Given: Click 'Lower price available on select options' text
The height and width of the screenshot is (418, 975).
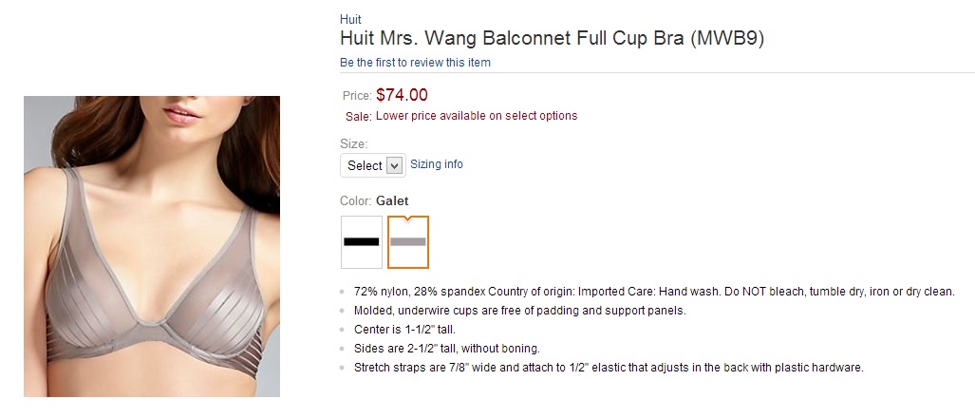Looking at the screenshot, I should tap(477, 116).
